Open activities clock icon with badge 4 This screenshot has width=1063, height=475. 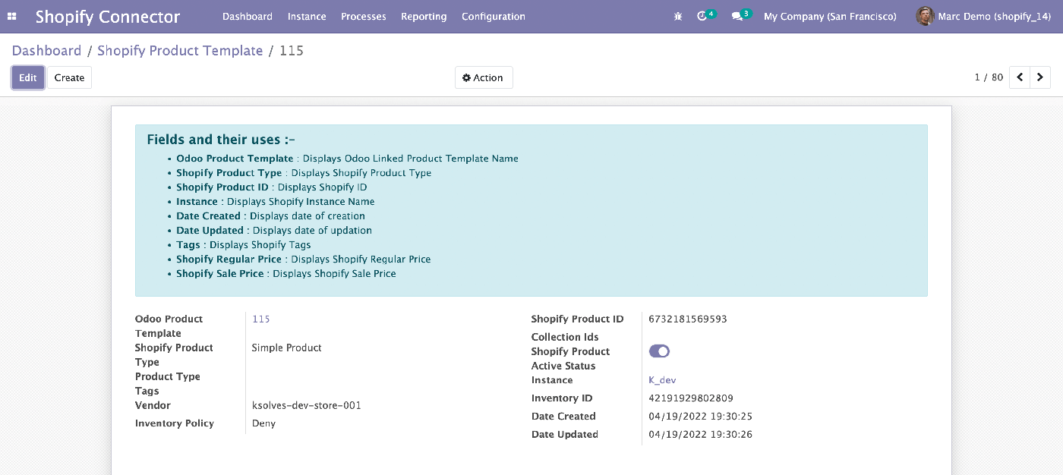point(705,15)
